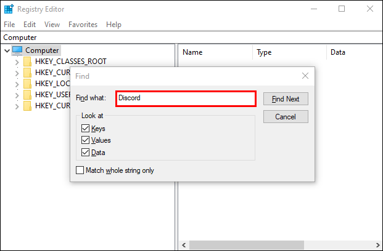383x251 pixels.
Task: Select the Computer icon in the tree
Action: point(17,50)
